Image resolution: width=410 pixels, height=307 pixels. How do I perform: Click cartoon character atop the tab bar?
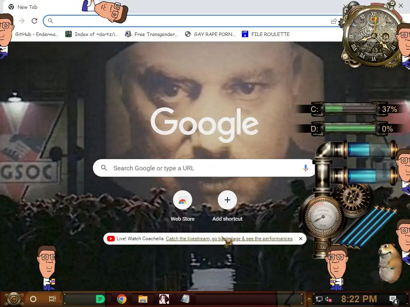point(105,11)
